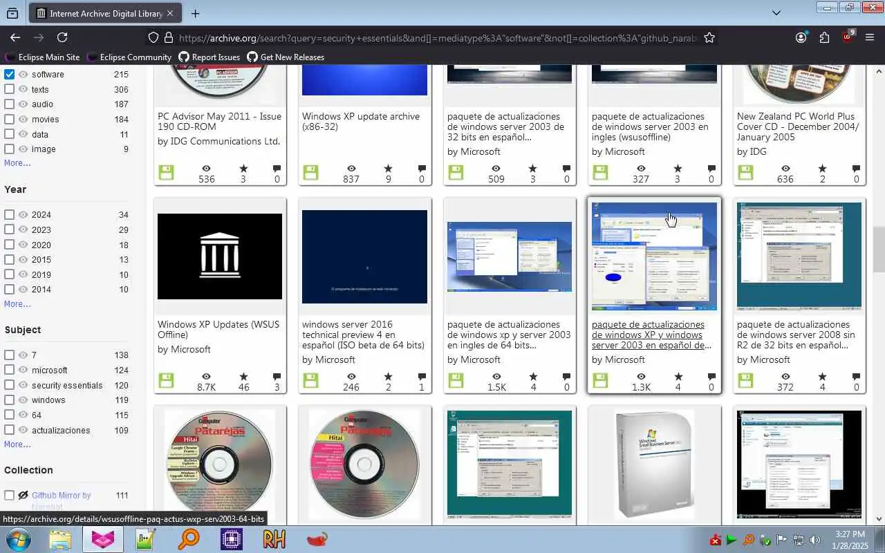Screen dimensions: 885x553
Task: Open the RH application in taskbar
Action: coord(274,539)
